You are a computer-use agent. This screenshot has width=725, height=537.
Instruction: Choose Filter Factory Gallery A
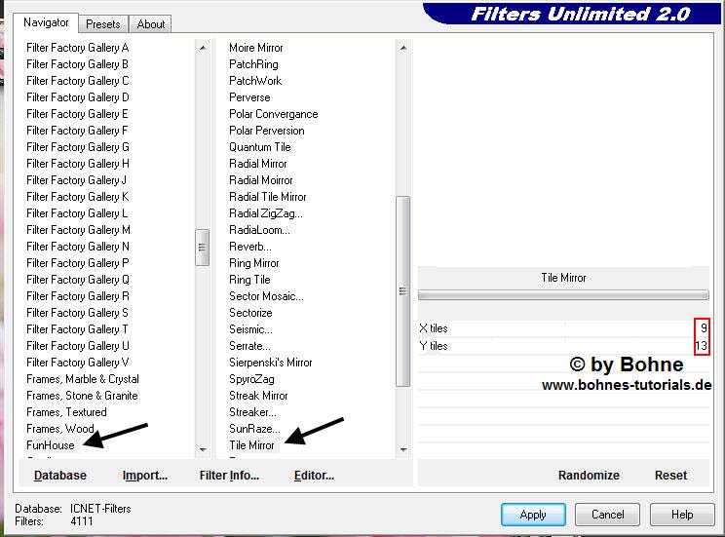click(78, 48)
